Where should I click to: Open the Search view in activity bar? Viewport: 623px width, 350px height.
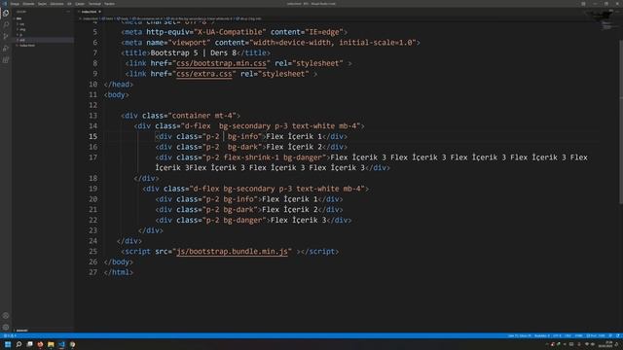click(x=6, y=24)
